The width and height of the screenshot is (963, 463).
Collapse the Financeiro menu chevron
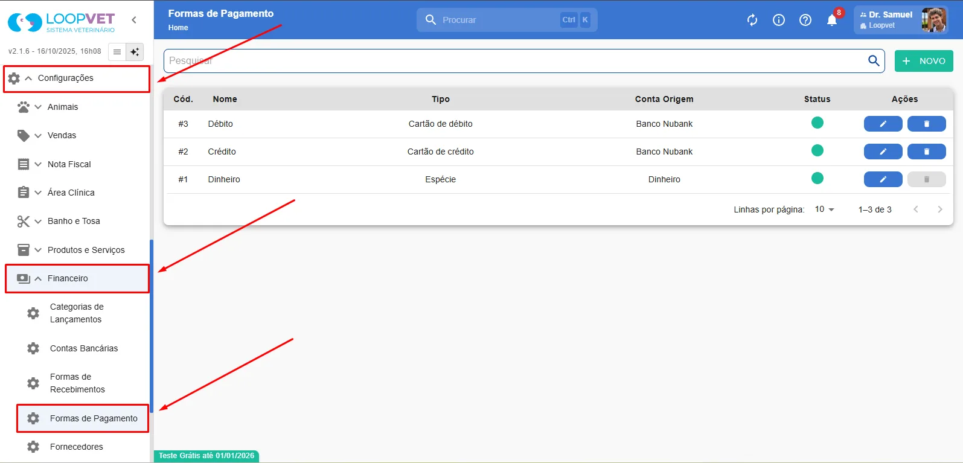[38, 278]
